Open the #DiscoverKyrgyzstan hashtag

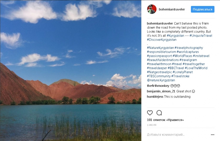[x=162, y=40]
